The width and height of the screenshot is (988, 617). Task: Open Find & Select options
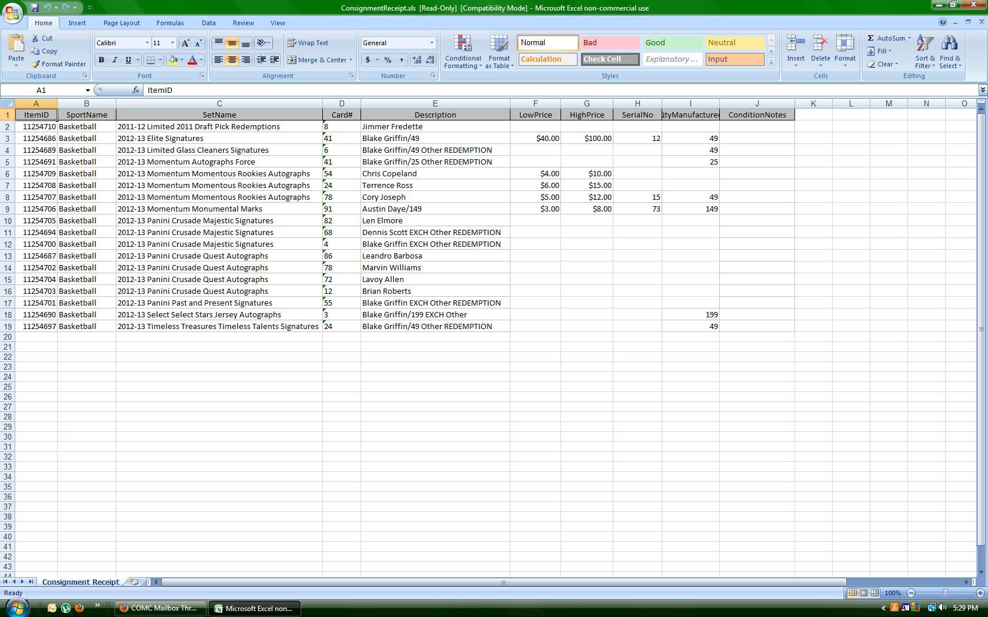(950, 52)
